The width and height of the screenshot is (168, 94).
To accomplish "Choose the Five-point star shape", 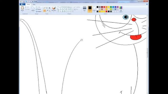I will [x=63, y=11].
